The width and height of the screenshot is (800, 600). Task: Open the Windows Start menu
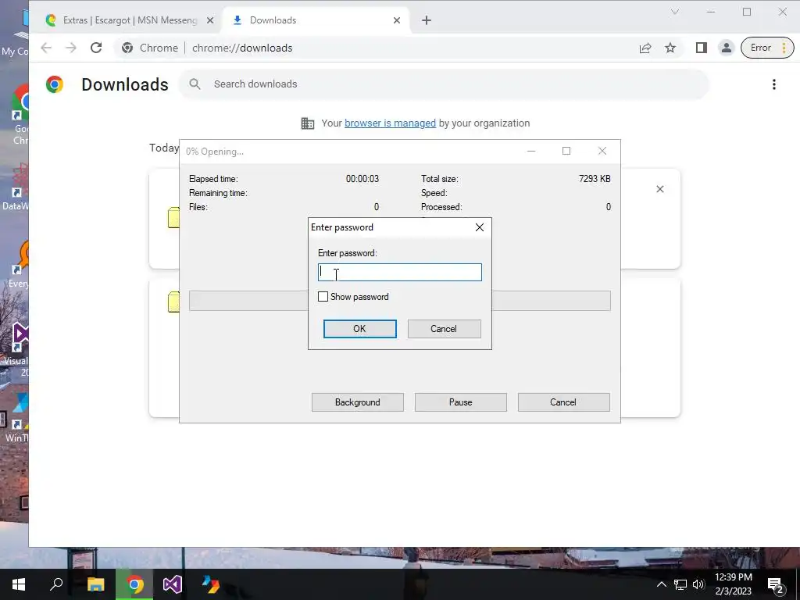coord(19,584)
